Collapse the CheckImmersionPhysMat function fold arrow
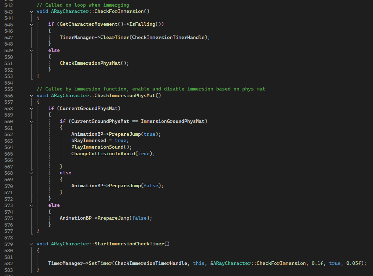 click(x=31, y=96)
